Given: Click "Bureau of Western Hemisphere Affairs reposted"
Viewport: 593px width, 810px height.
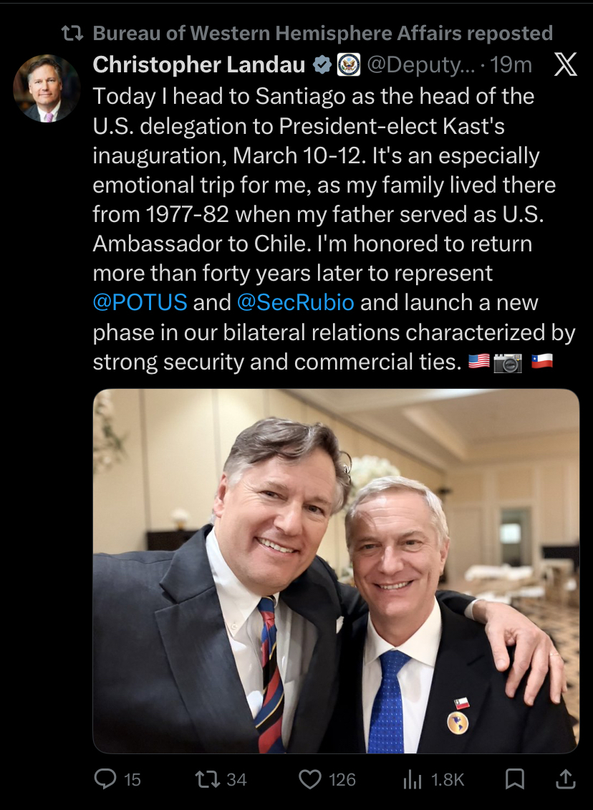Looking at the screenshot, I should coord(323,33).
